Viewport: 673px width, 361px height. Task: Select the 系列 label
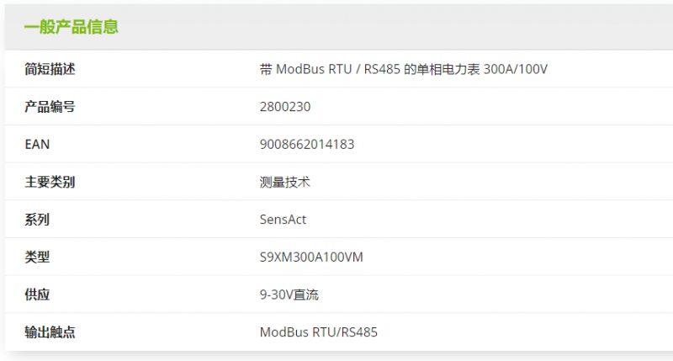(x=37, y=220)
